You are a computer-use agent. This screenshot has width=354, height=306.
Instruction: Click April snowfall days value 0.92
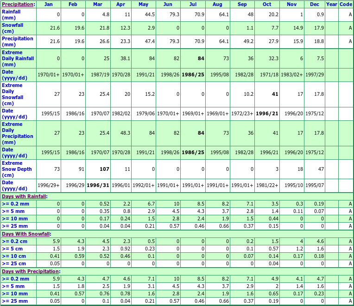point(125,249)
